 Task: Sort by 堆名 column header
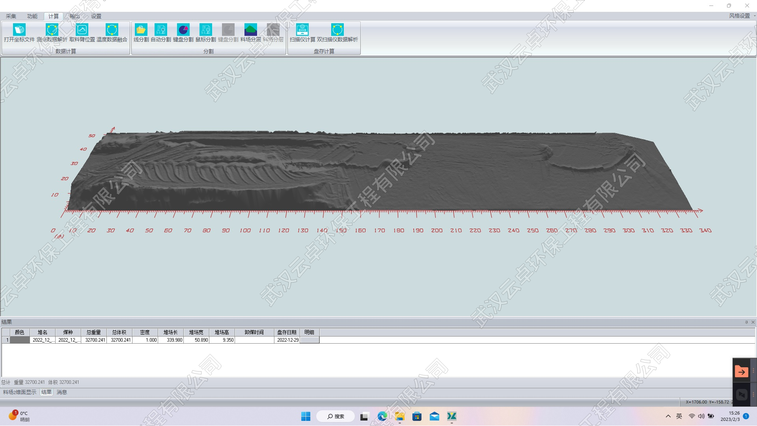pyautogui.click(x=43, y=332)
